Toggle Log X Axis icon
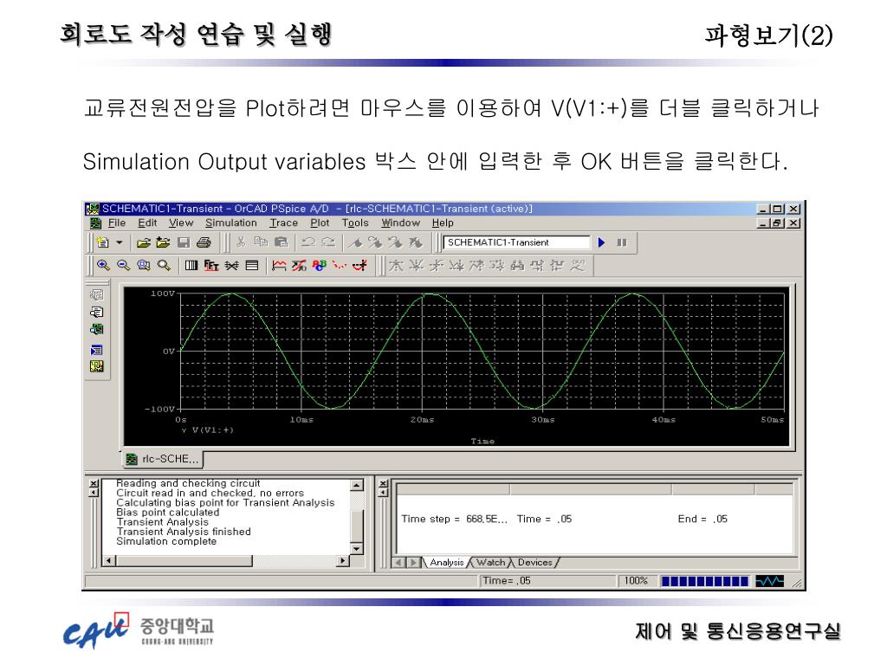Viewport: 887px width, 665px height. coord(191,265)
